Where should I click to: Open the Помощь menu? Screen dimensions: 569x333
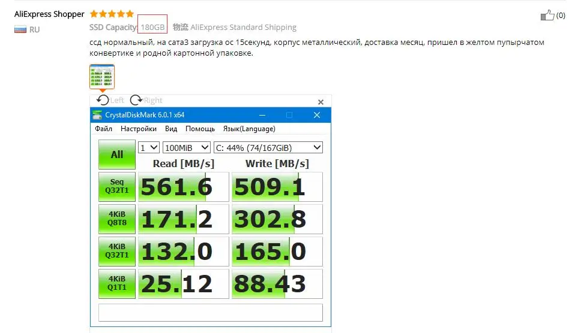[x=200, y=129]
